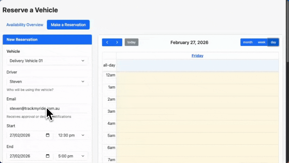
Task: Switch calendar to week view
Action: 262,42
